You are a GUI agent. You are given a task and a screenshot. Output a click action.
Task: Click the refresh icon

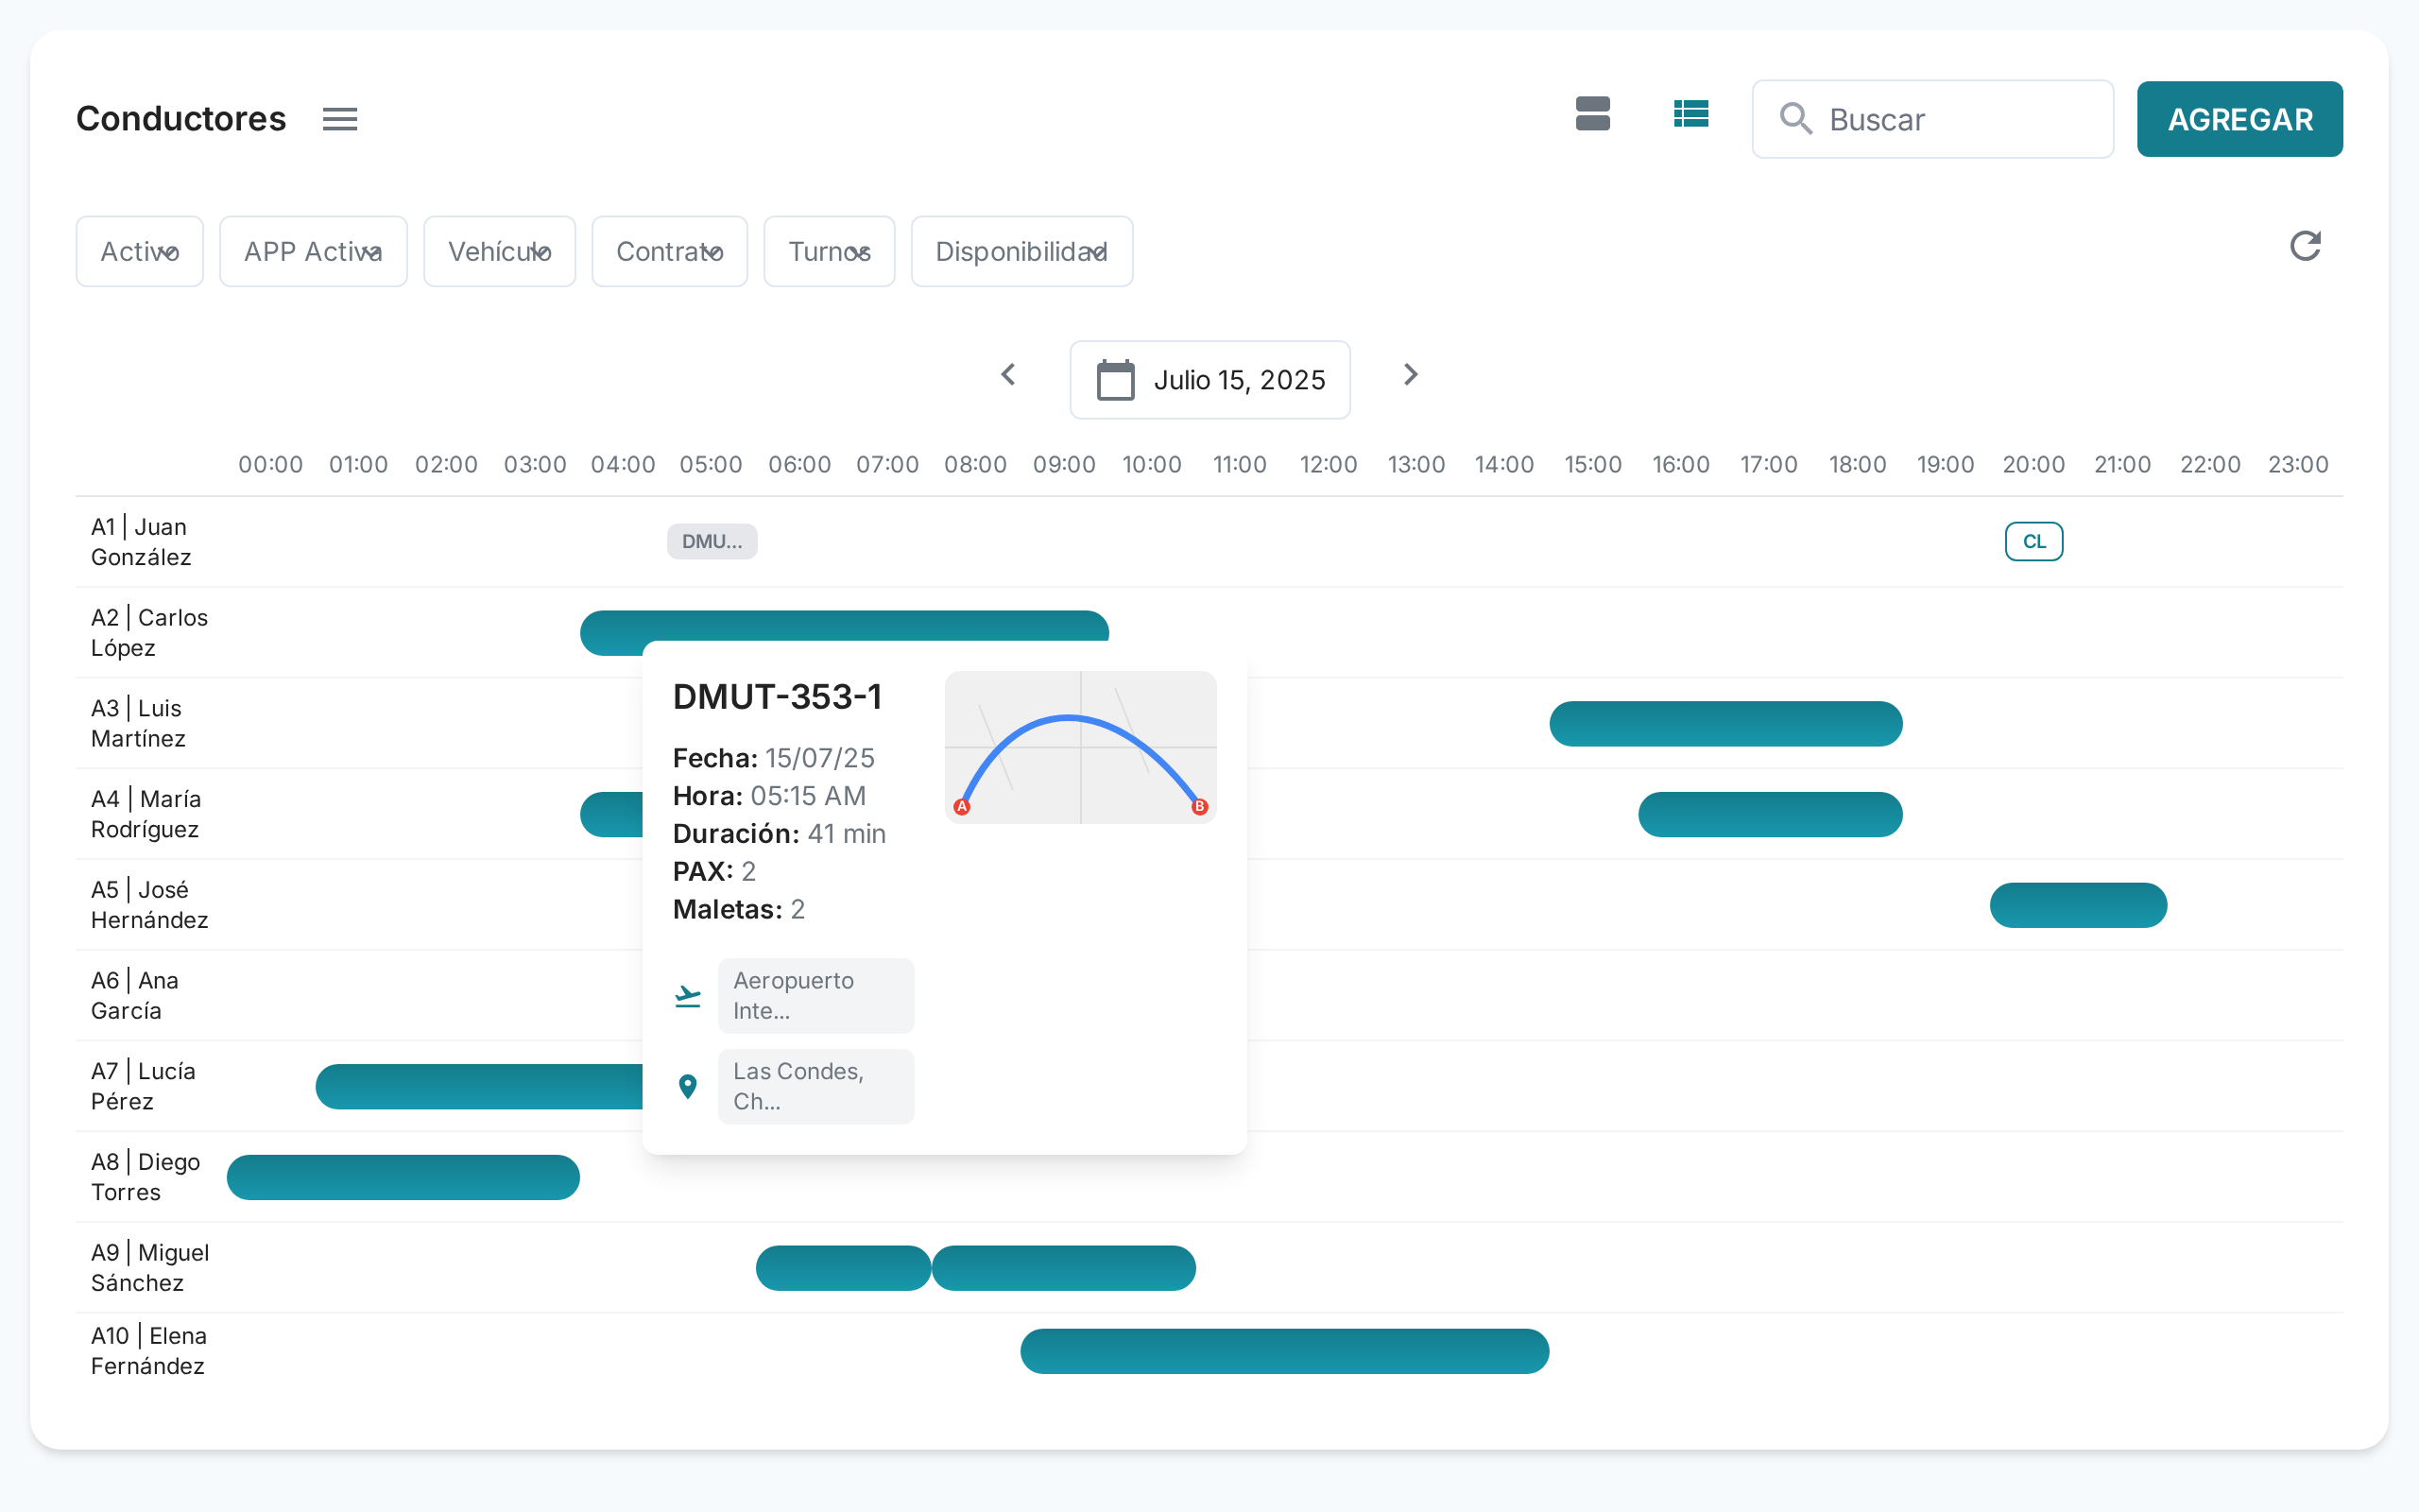pyautogui.click(x=2304, y=246)
